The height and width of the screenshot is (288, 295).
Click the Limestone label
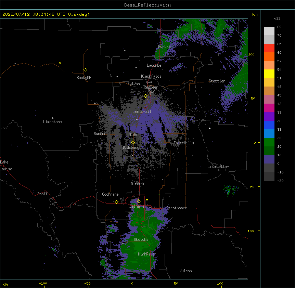click(52, 122)
